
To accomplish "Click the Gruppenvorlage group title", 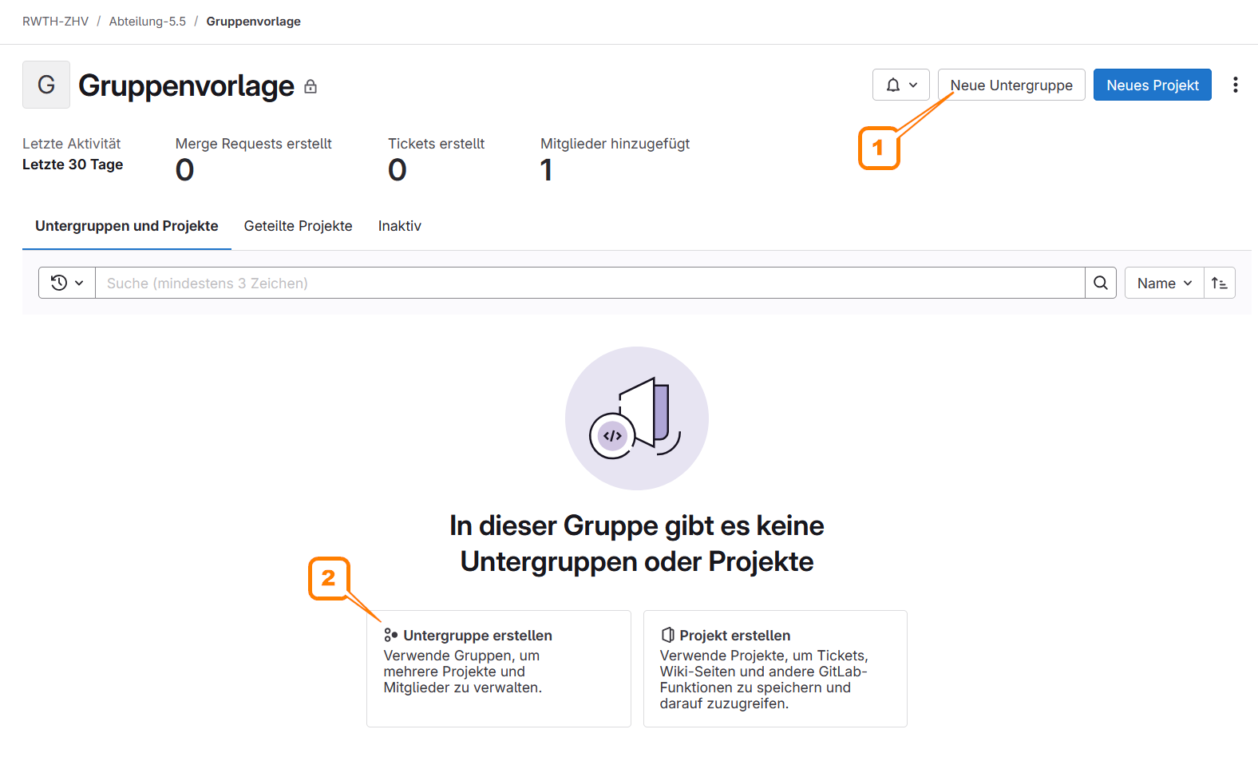I will click(x=186, y=85).
